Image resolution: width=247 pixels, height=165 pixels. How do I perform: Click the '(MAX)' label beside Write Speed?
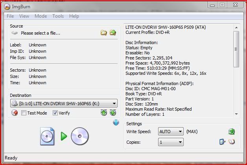(192, 132)
